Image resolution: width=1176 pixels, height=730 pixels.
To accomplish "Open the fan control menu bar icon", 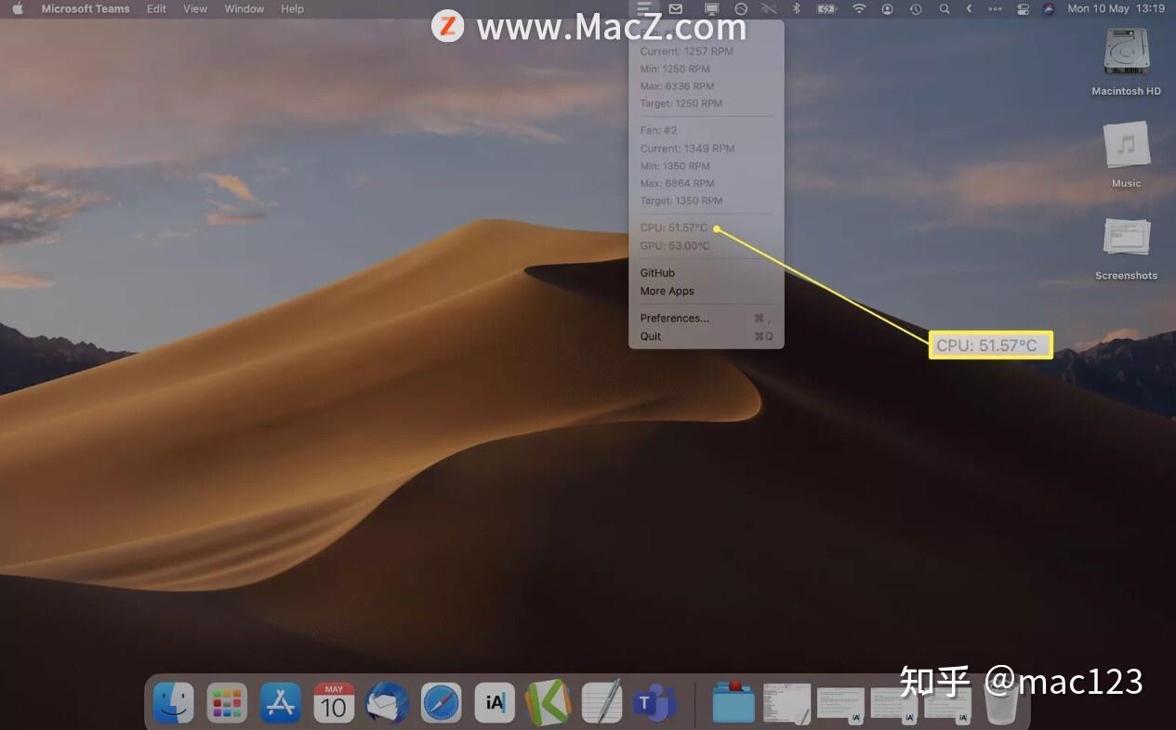I will tap(646, 8).
